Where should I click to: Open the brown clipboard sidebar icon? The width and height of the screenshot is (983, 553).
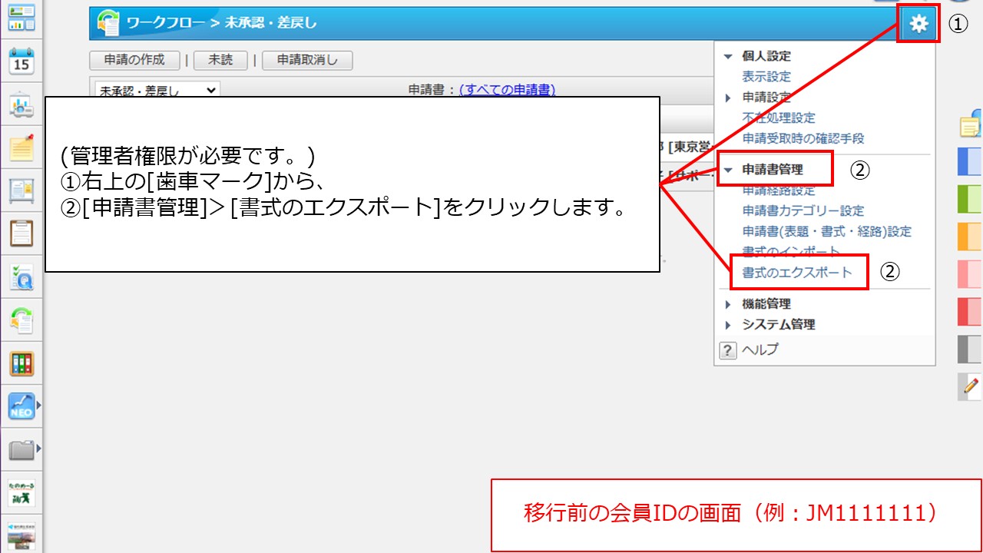pyautogui.click(x=22, y=233)
